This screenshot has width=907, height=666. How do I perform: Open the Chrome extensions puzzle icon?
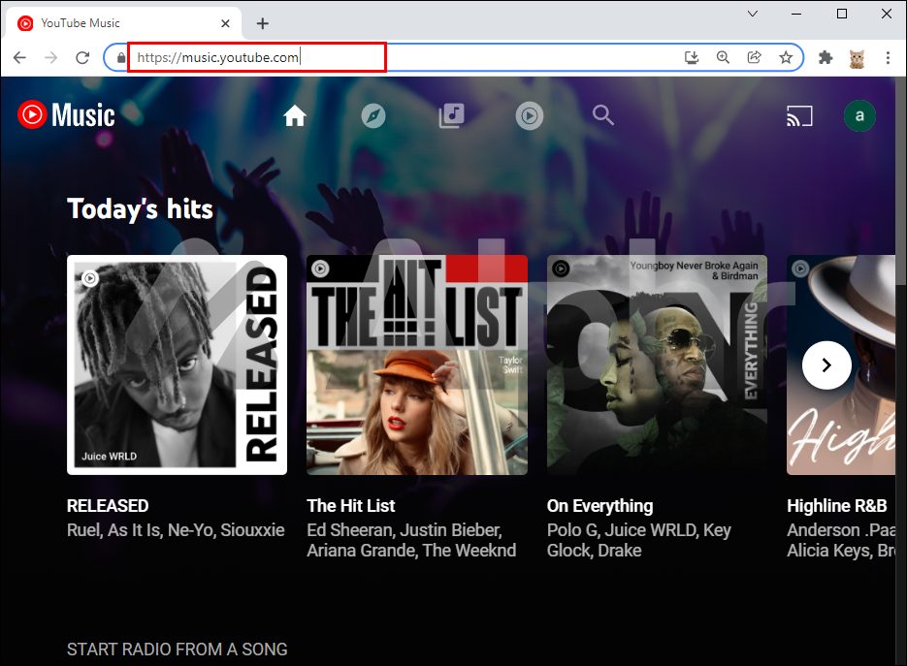[826, 58]
